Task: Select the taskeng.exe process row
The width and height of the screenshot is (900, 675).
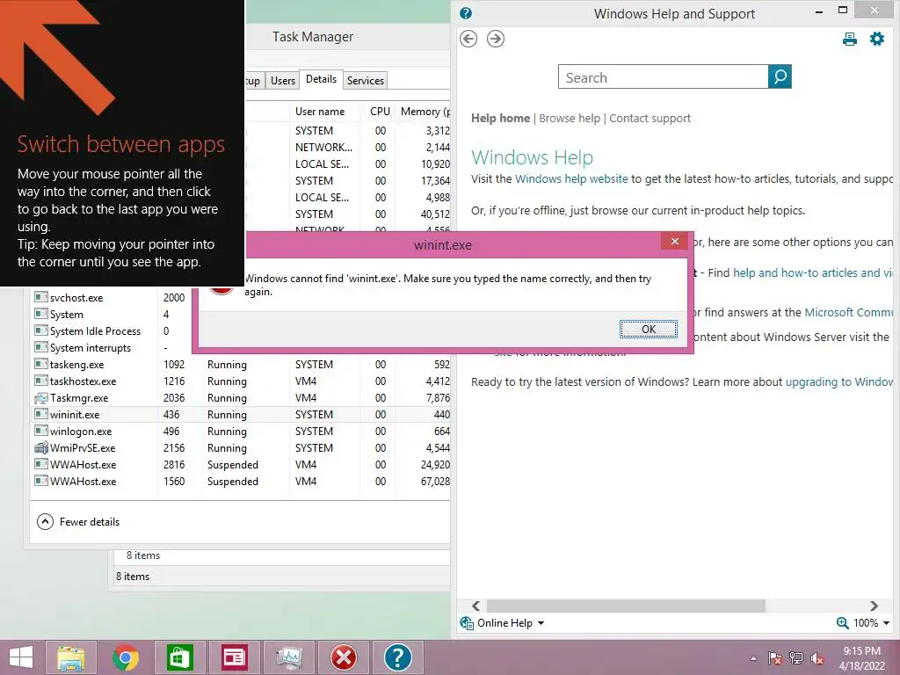Action: (240, 365)
